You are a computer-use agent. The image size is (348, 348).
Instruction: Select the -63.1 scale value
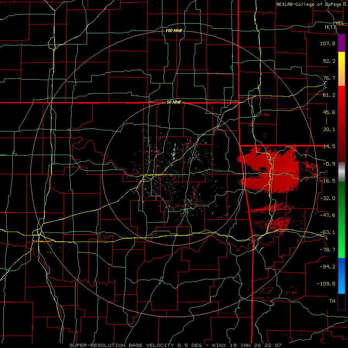point(328,232)
